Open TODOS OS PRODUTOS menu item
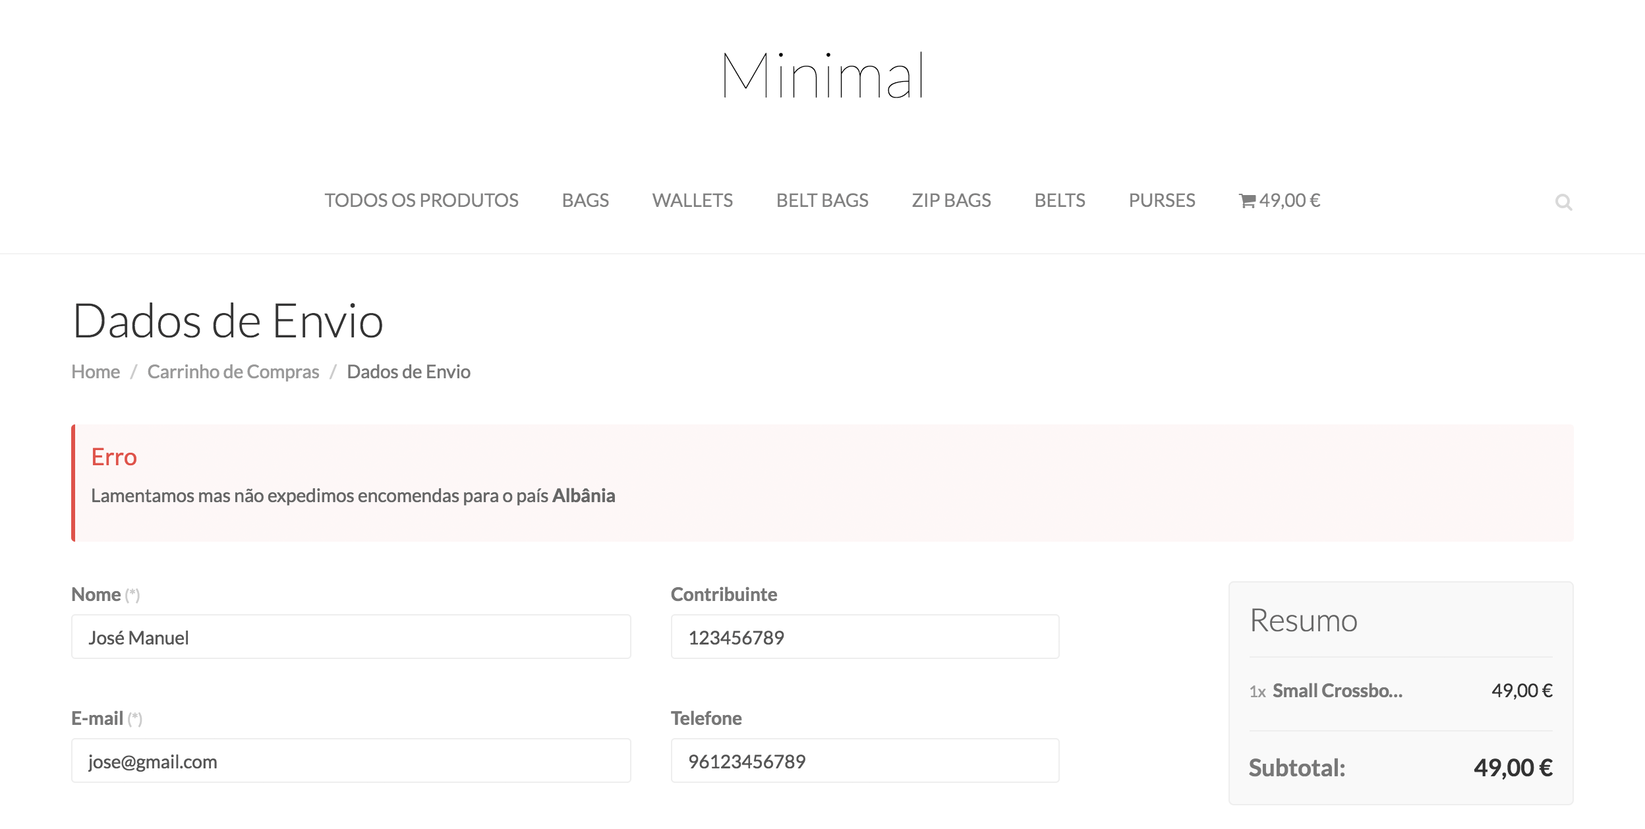Screen dimensions: 1645x829 pyautogui.click(x=421, y=200)
